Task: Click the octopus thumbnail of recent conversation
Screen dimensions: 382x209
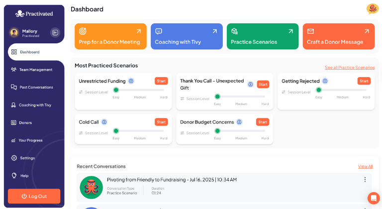Action: (x=91, y=187)
